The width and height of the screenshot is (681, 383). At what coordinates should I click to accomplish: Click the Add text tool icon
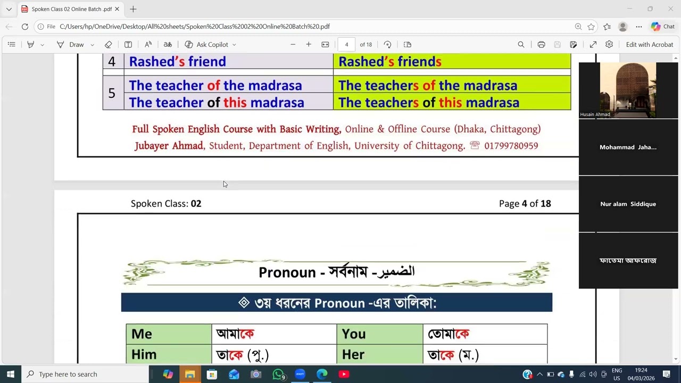click(128, 45)
